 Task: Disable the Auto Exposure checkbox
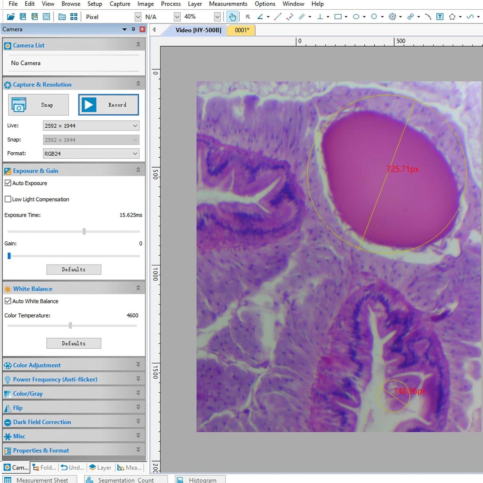(8, 183)
